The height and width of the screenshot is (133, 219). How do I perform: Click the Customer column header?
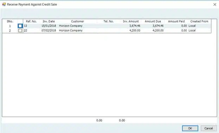coord(77,21)
